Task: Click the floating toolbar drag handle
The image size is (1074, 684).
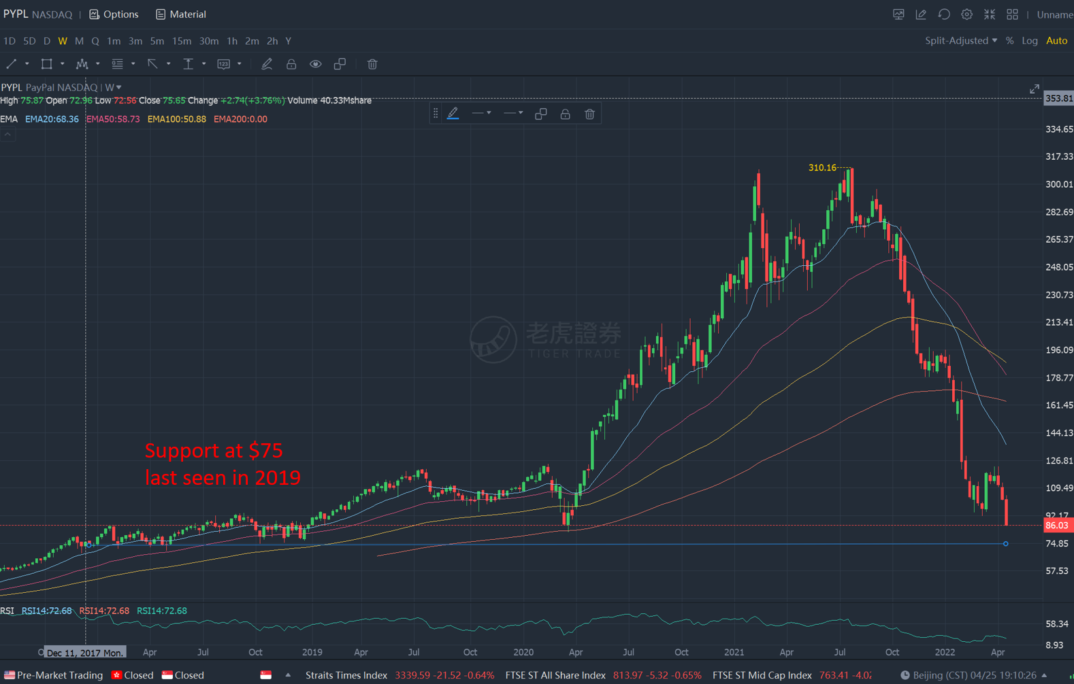Action: [436, 114]
